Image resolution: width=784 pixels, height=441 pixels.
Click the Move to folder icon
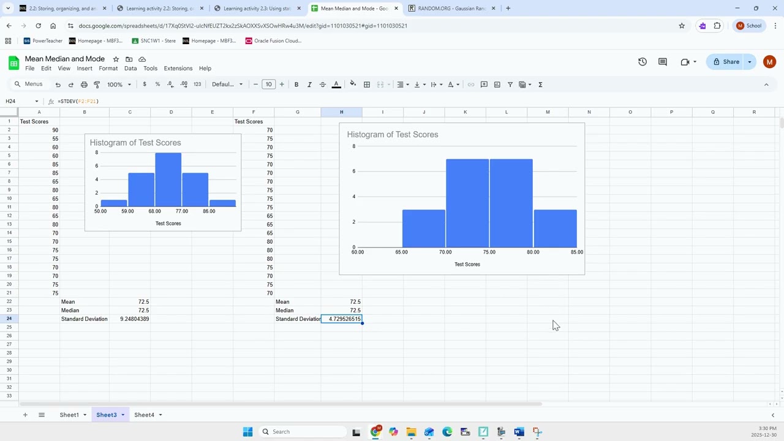(x=129, y=59)
